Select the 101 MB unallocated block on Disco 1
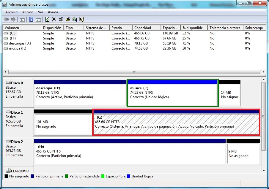 (x=63, y=122)
